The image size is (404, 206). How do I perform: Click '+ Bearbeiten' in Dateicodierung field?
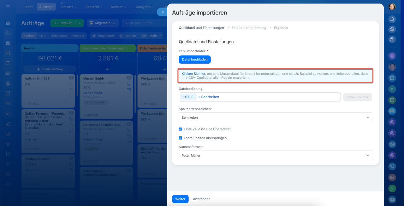click(208, 97)
